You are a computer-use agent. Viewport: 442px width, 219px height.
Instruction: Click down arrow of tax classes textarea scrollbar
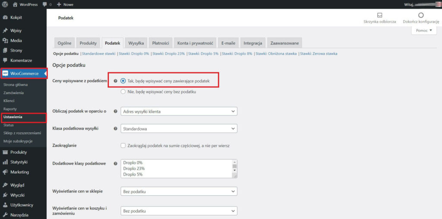234,171
